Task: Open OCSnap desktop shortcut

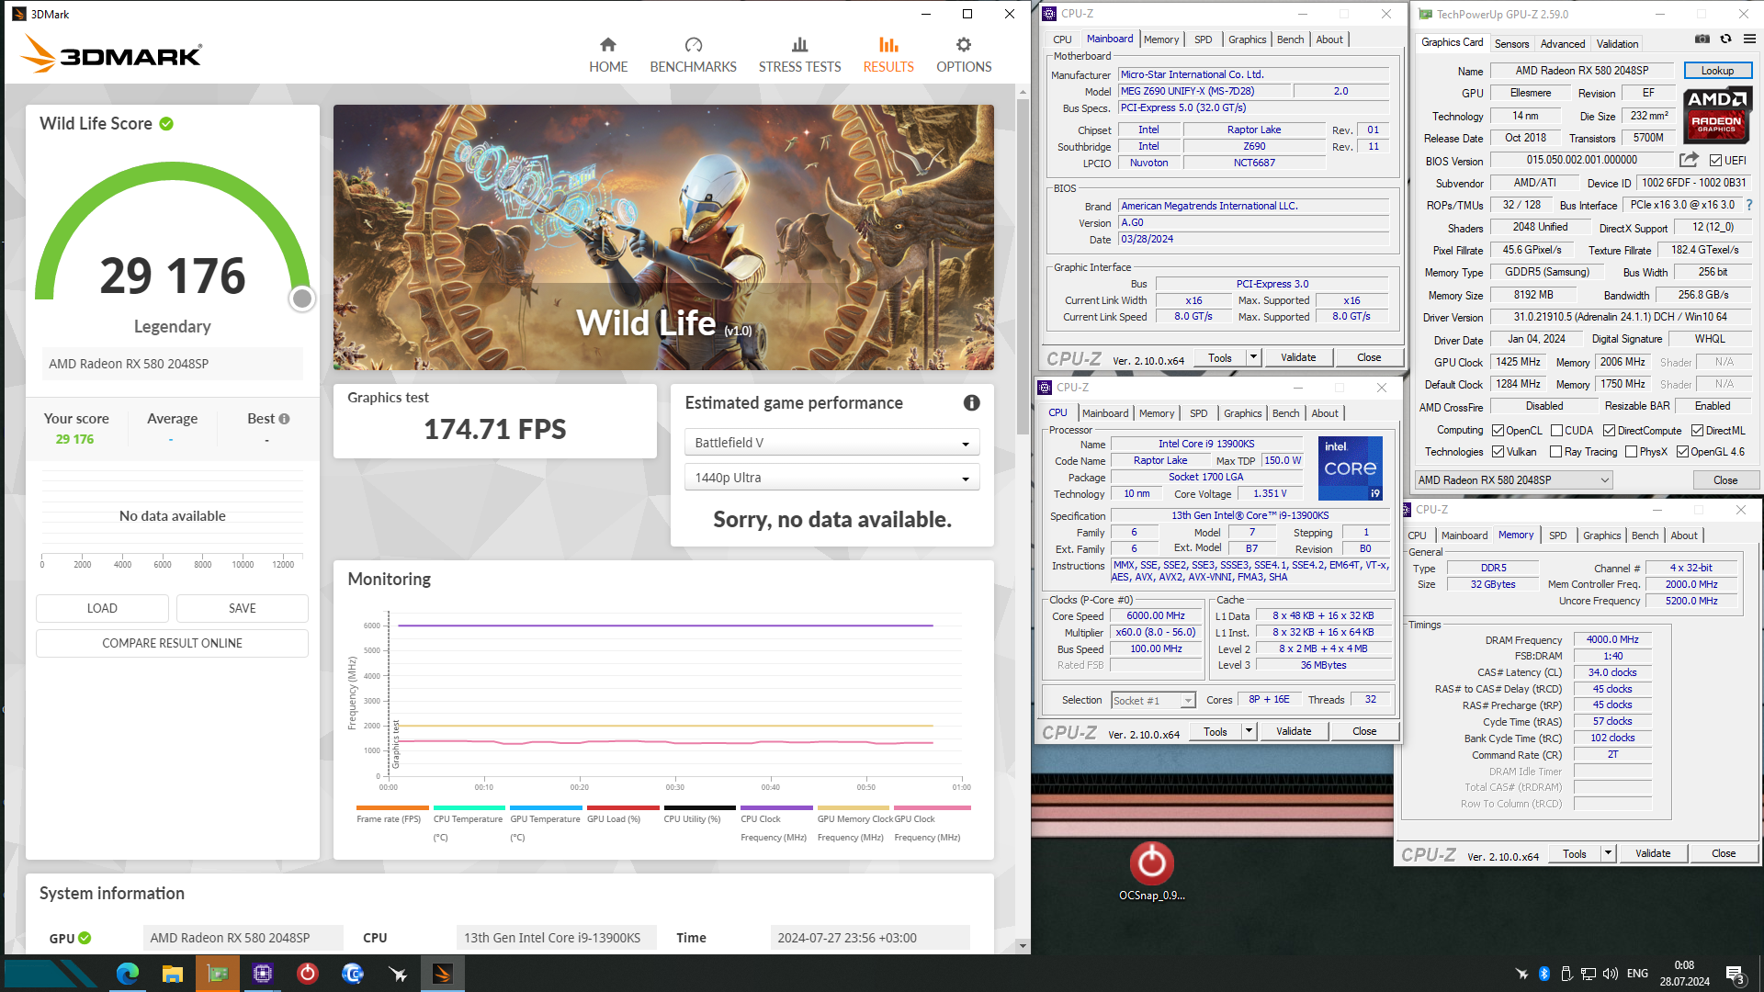Action: point(1151,871)
